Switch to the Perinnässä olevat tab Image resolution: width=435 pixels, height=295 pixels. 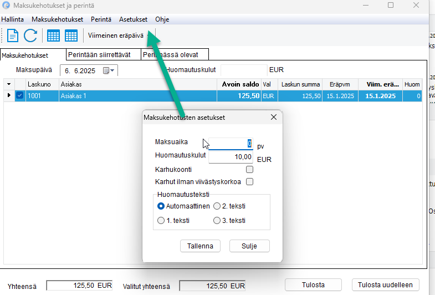pyautogui.click(x=175, y=54)
